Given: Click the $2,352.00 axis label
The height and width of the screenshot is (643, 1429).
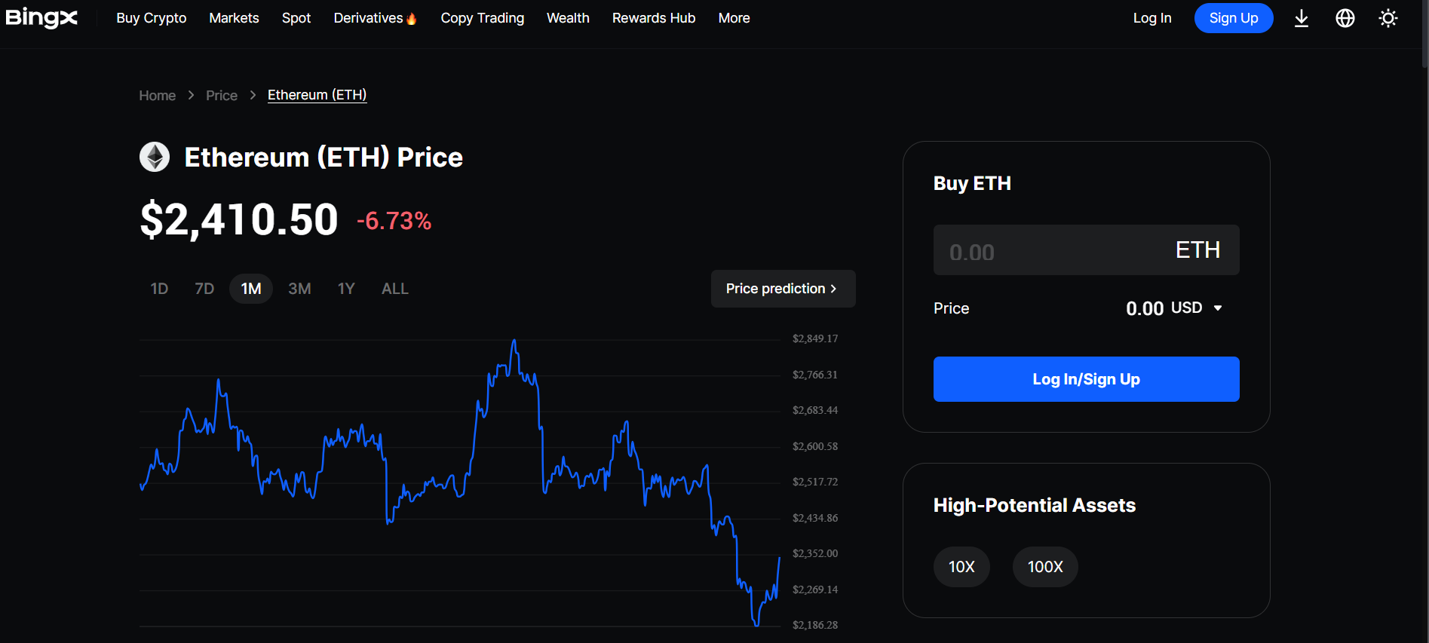Looking at the screenshot, I should click(815, 553).
